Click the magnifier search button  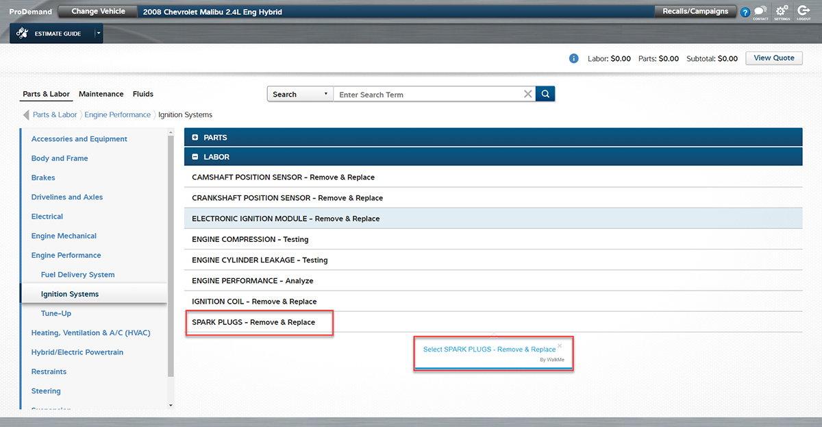click(x=545, y=94)
